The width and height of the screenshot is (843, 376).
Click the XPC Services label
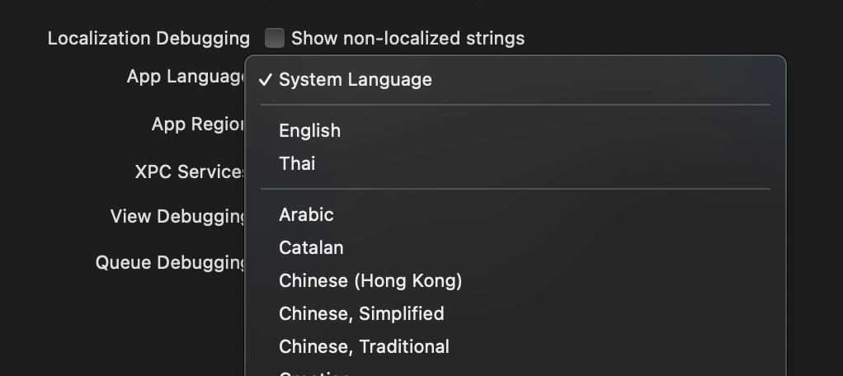coord(190,172)
